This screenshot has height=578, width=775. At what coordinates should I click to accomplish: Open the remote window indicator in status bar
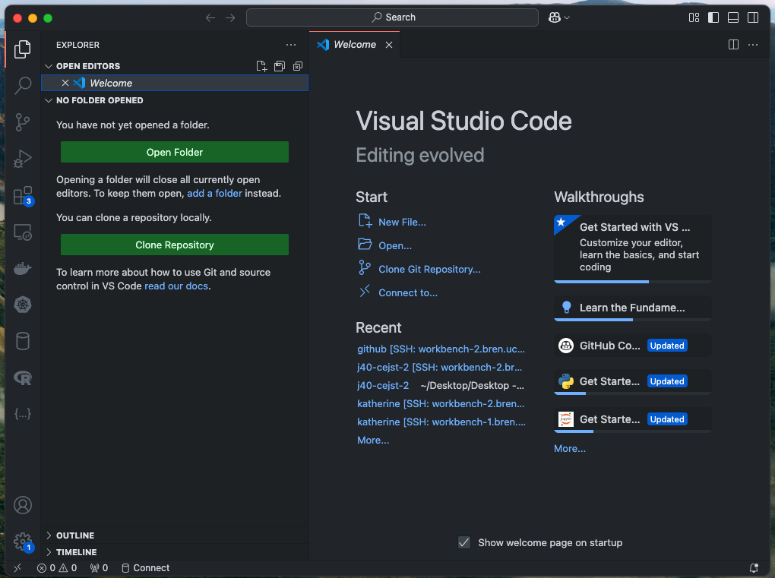coord(17,568)
